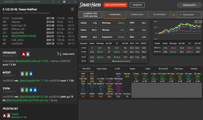203x120 pixels.
Task: Switch to the Статистика tab
Action: [x=114, y=15]
